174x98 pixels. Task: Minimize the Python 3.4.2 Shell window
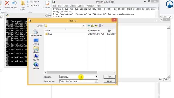point(145,1)
